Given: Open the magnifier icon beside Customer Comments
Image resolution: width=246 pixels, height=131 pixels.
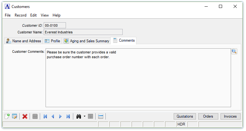Looking at the screenshot, I should pos(234,52).
